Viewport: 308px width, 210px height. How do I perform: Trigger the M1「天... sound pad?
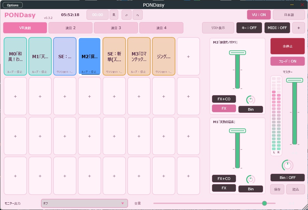point(40,57)
